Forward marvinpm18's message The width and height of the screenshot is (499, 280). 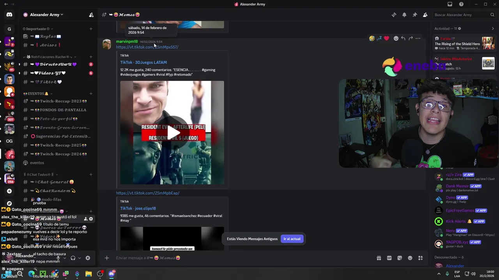[x=411, y=38]
